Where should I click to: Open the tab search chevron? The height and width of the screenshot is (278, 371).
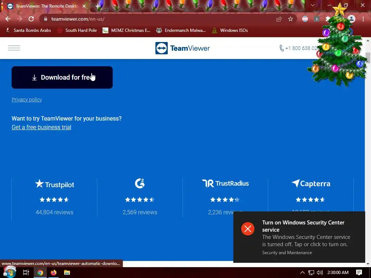[313, 5]
